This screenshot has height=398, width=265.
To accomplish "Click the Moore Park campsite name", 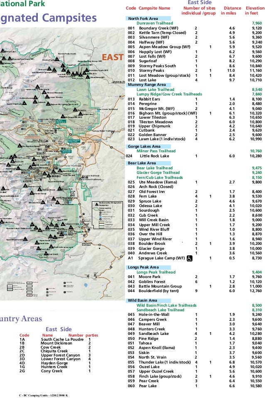I will coord(150,277).
